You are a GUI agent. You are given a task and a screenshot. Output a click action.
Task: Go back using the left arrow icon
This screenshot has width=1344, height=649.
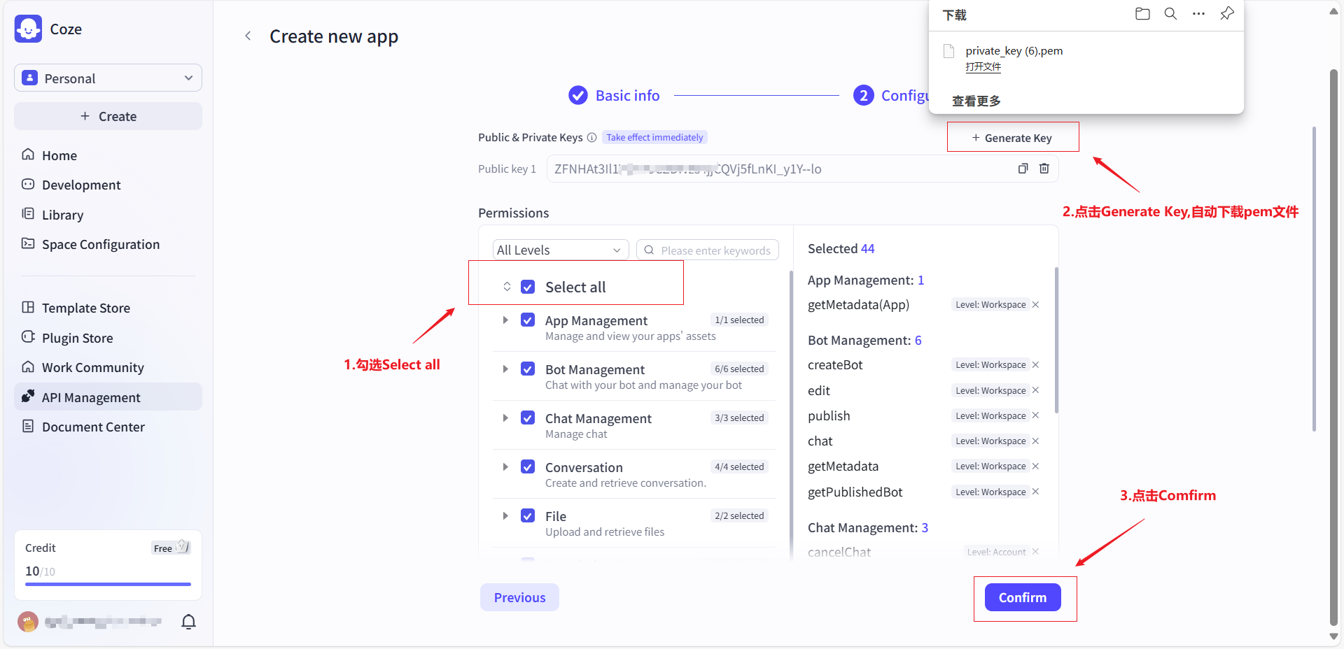tap(248, 36)
